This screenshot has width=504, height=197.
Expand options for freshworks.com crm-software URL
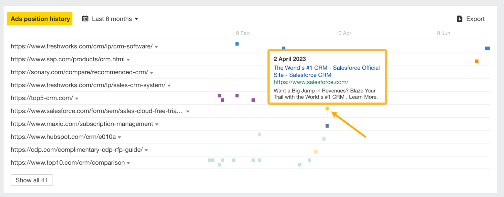pyautogui.click(x=156, y=46)
